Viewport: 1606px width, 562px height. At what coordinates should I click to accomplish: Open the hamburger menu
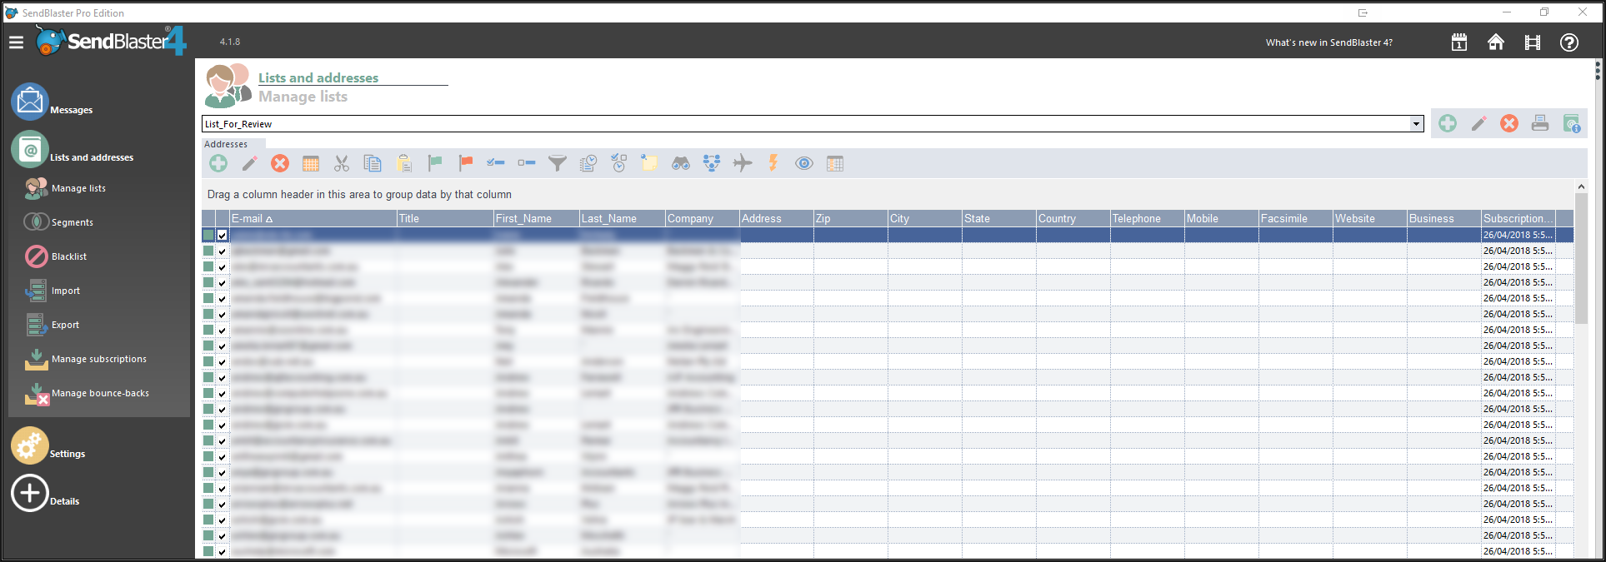click(16, 42)
